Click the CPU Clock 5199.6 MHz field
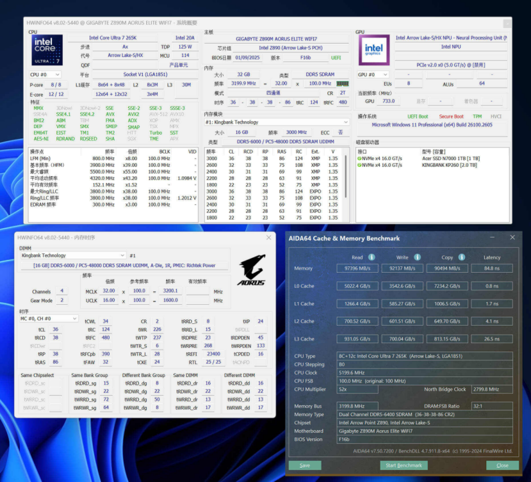 pyautogui.click(x=425, y=373)
